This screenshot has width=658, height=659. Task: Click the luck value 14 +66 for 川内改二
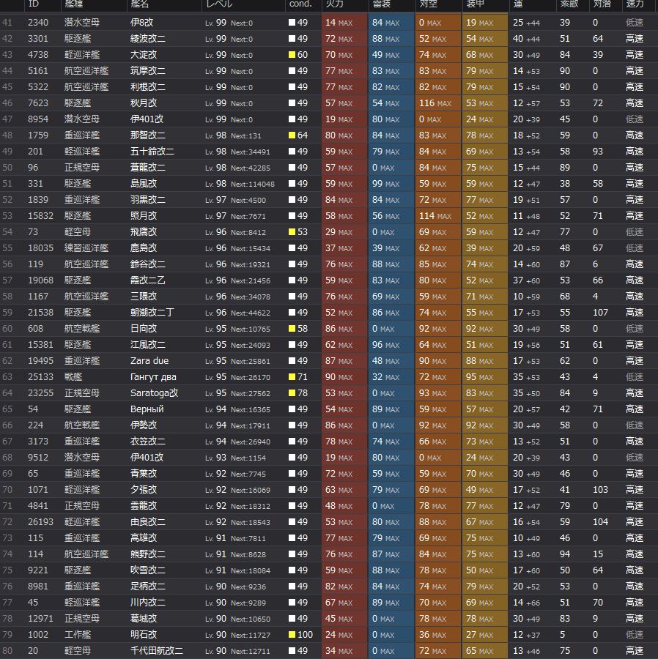[x=526, y=603]
